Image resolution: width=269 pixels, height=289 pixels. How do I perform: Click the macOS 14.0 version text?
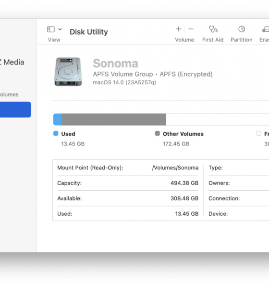point(124,82)
